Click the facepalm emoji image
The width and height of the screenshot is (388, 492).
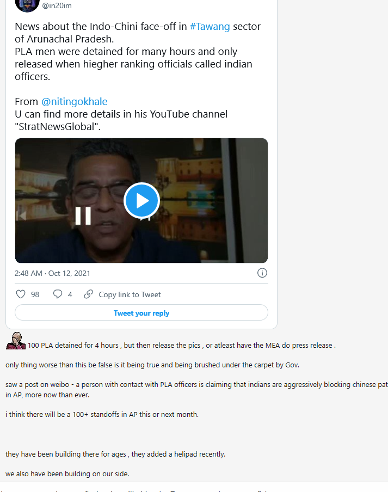click(16, 341)
